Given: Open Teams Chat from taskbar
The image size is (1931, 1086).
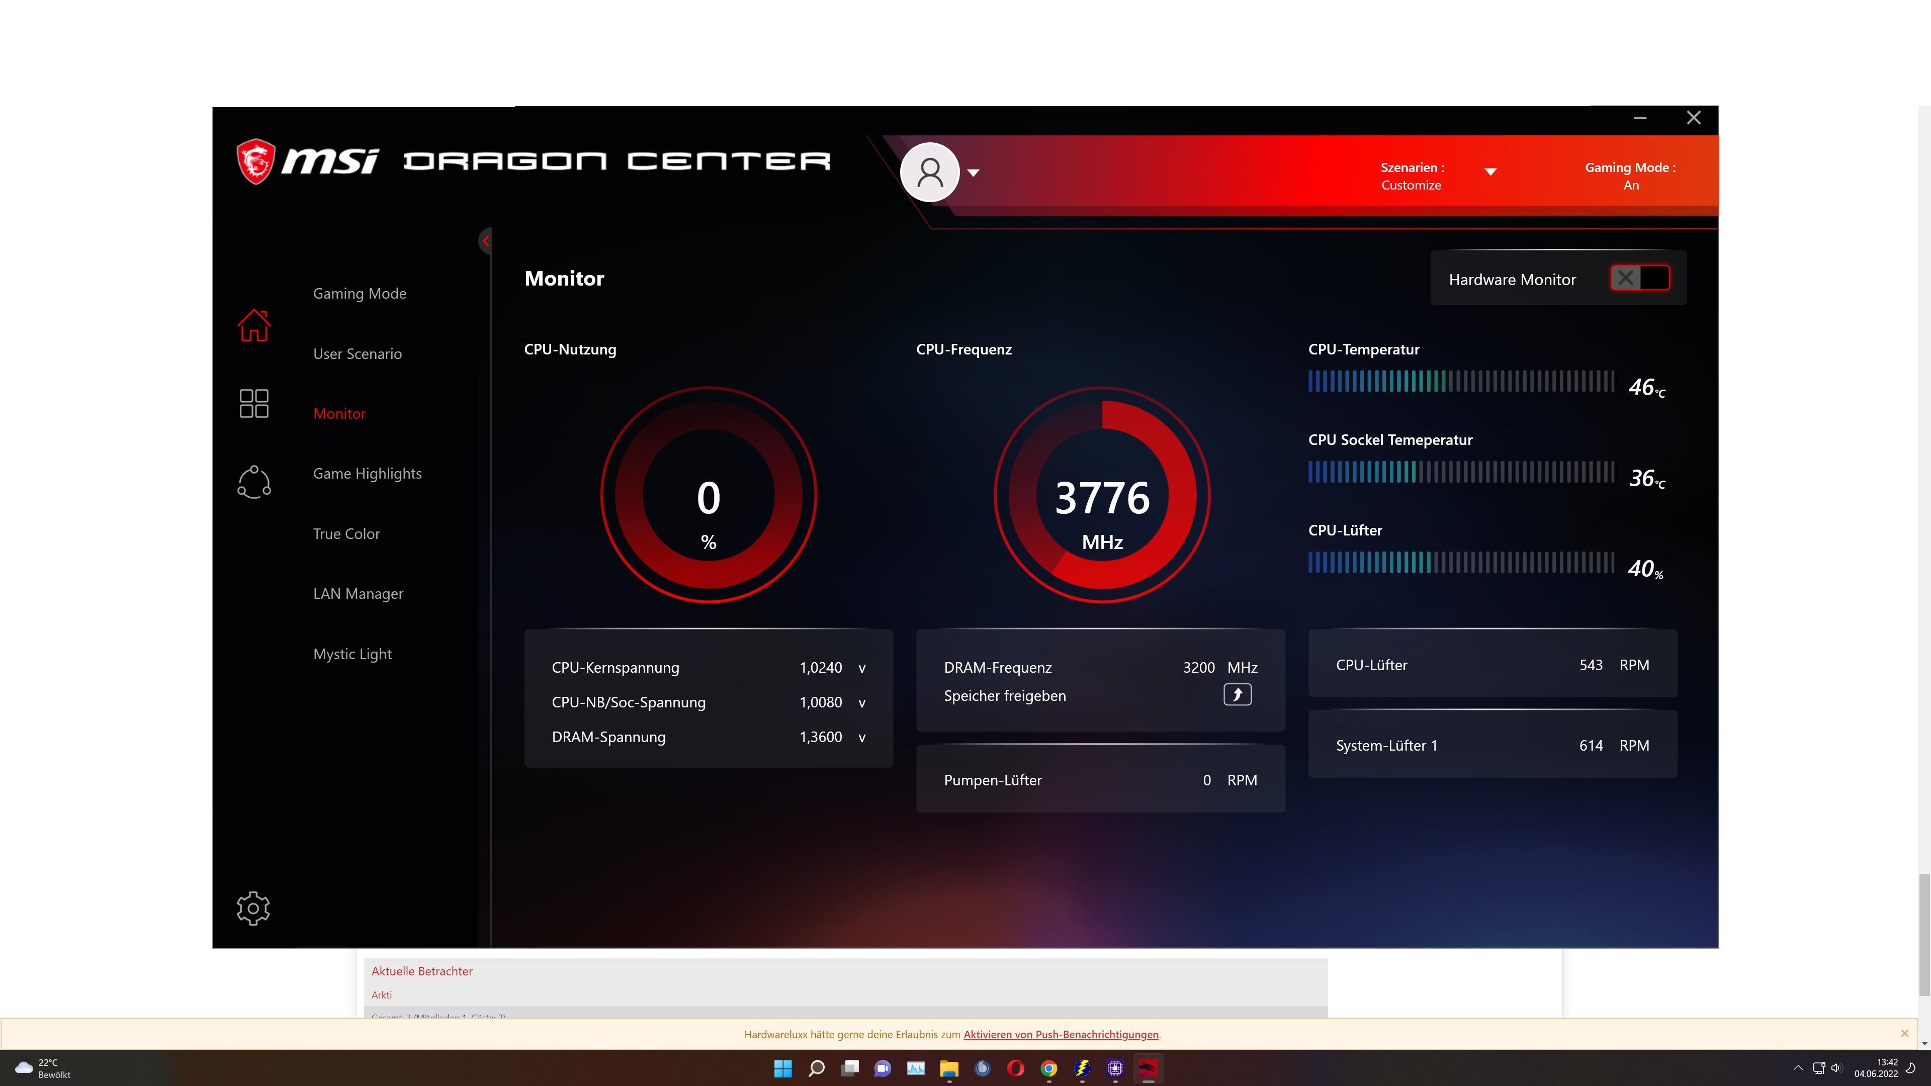Looking at the screenshot, I should pyautogui.click(x=883, y=1068).
